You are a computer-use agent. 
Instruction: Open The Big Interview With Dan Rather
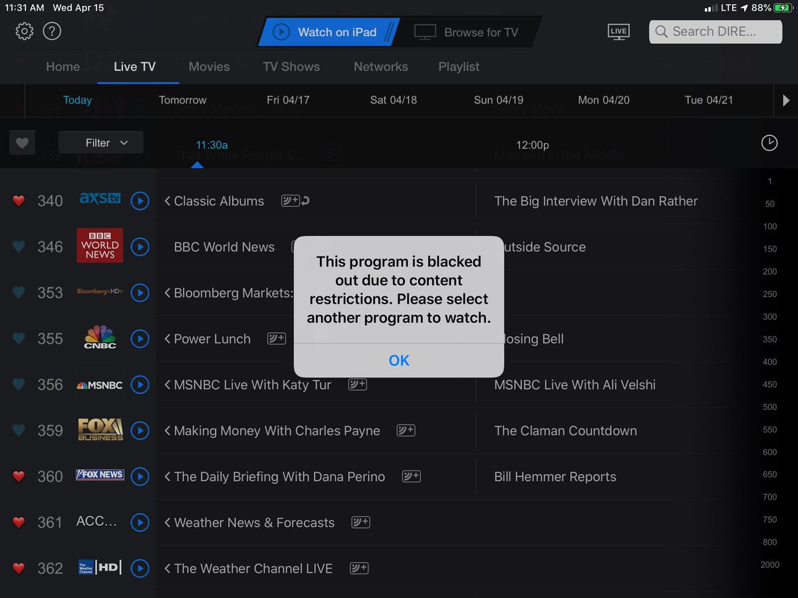(596, 201)
